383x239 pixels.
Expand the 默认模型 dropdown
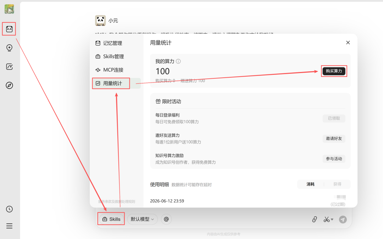coord(143,219)
